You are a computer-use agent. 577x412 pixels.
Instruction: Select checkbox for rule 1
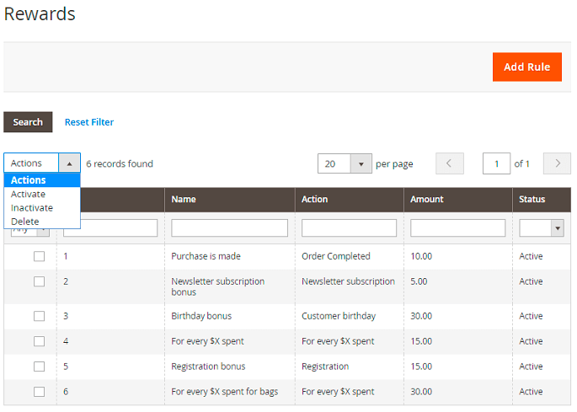pyautogui.click(x=39, y=257)
